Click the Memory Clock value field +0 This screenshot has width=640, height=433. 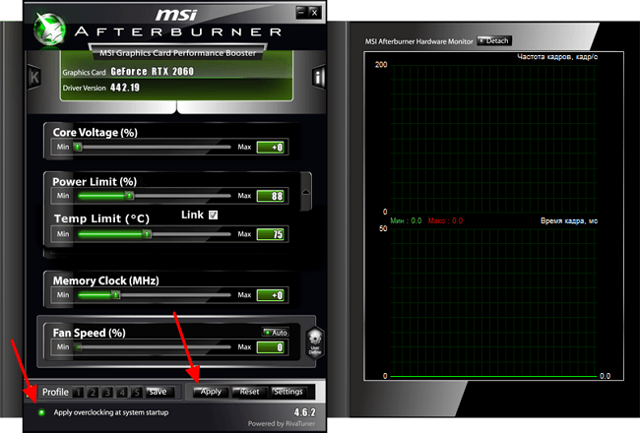(271, 295)
